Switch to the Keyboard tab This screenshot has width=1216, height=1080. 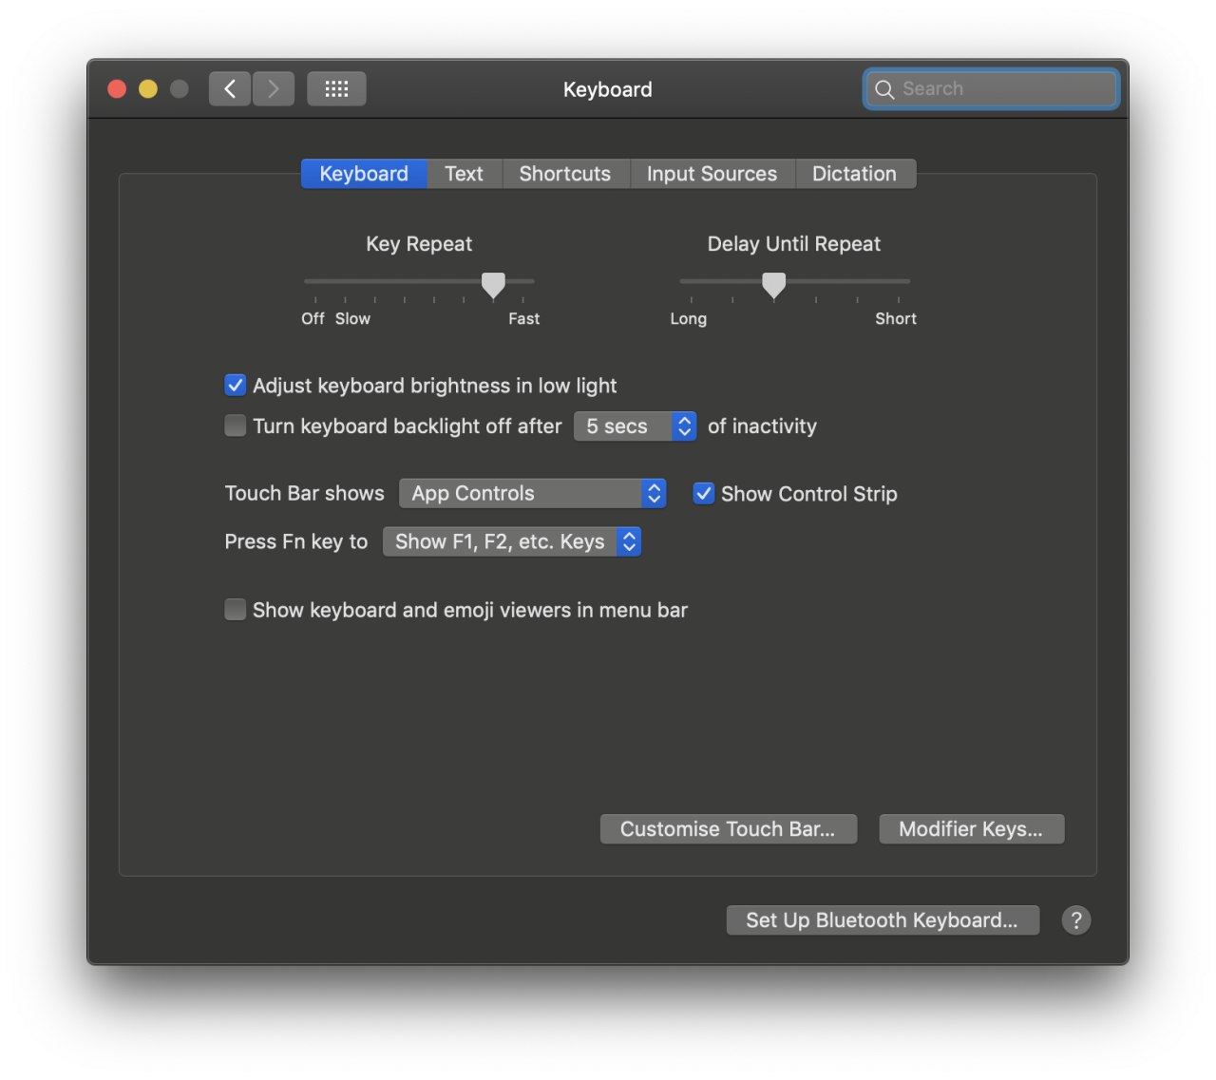click(364, 174)
